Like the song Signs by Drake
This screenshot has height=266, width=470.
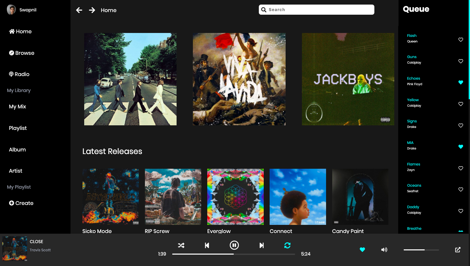click(x=461, y=125)
